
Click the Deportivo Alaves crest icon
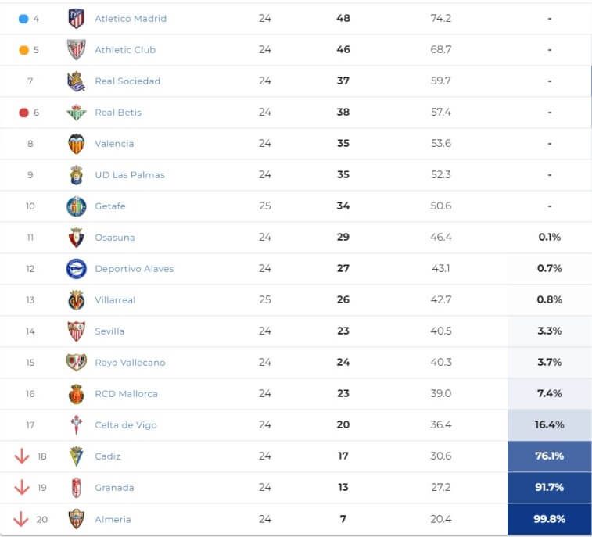point(76,269)
